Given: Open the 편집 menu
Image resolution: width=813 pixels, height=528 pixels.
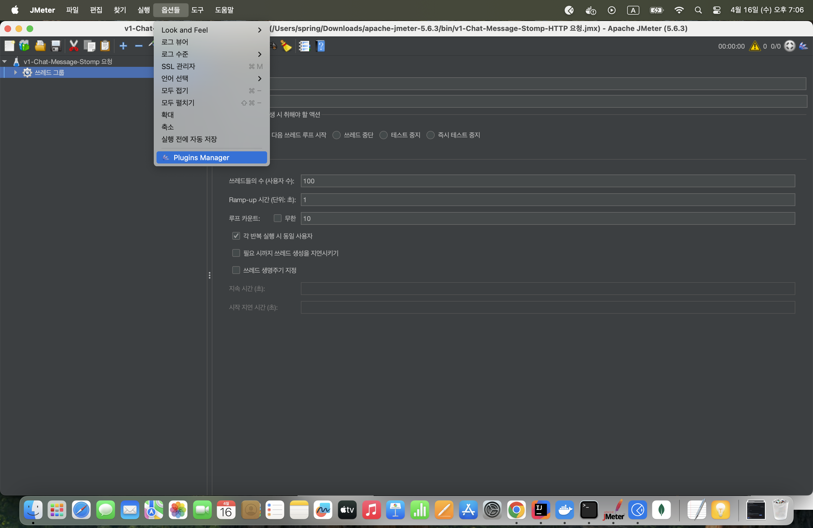Looking at the screenshot, I should click(96, 10).
